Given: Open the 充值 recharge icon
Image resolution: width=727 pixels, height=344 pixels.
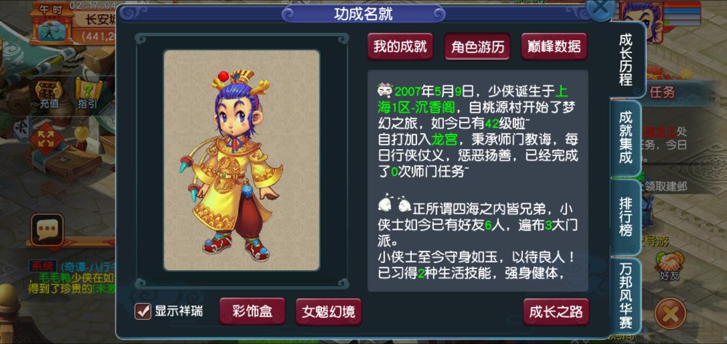Looking at the screenshot, I should pos(48,94).
